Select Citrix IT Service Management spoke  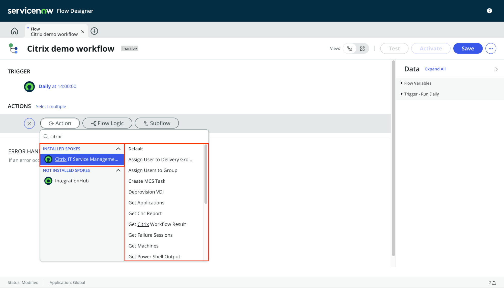point(82,159)
